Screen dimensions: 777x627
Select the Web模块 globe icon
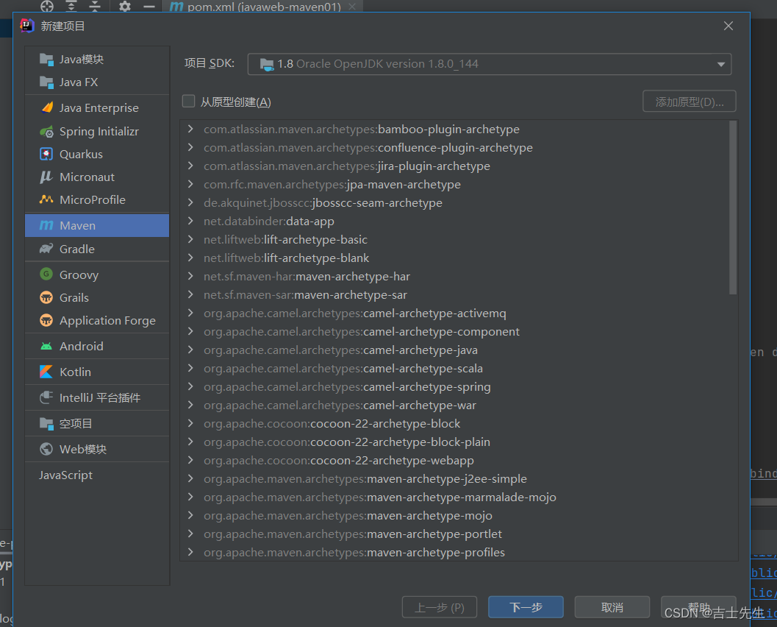click(x=46, y=450)
